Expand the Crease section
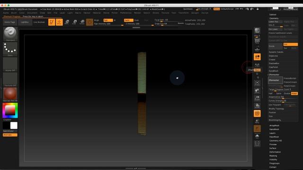Image resolution: width=303 pixels, height=170 pixels. 272,59
